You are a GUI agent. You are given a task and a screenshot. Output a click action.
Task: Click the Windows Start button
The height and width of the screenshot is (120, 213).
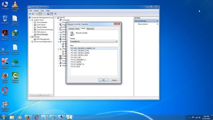pos(3,117)
